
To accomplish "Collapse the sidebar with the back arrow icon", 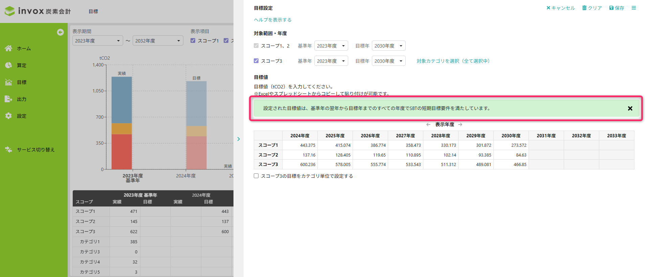I will tap(60, 32).
